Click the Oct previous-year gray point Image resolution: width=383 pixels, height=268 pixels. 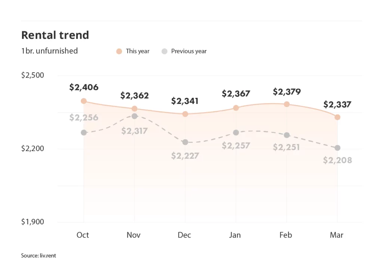pyautogui.click(x=84, y=133)
